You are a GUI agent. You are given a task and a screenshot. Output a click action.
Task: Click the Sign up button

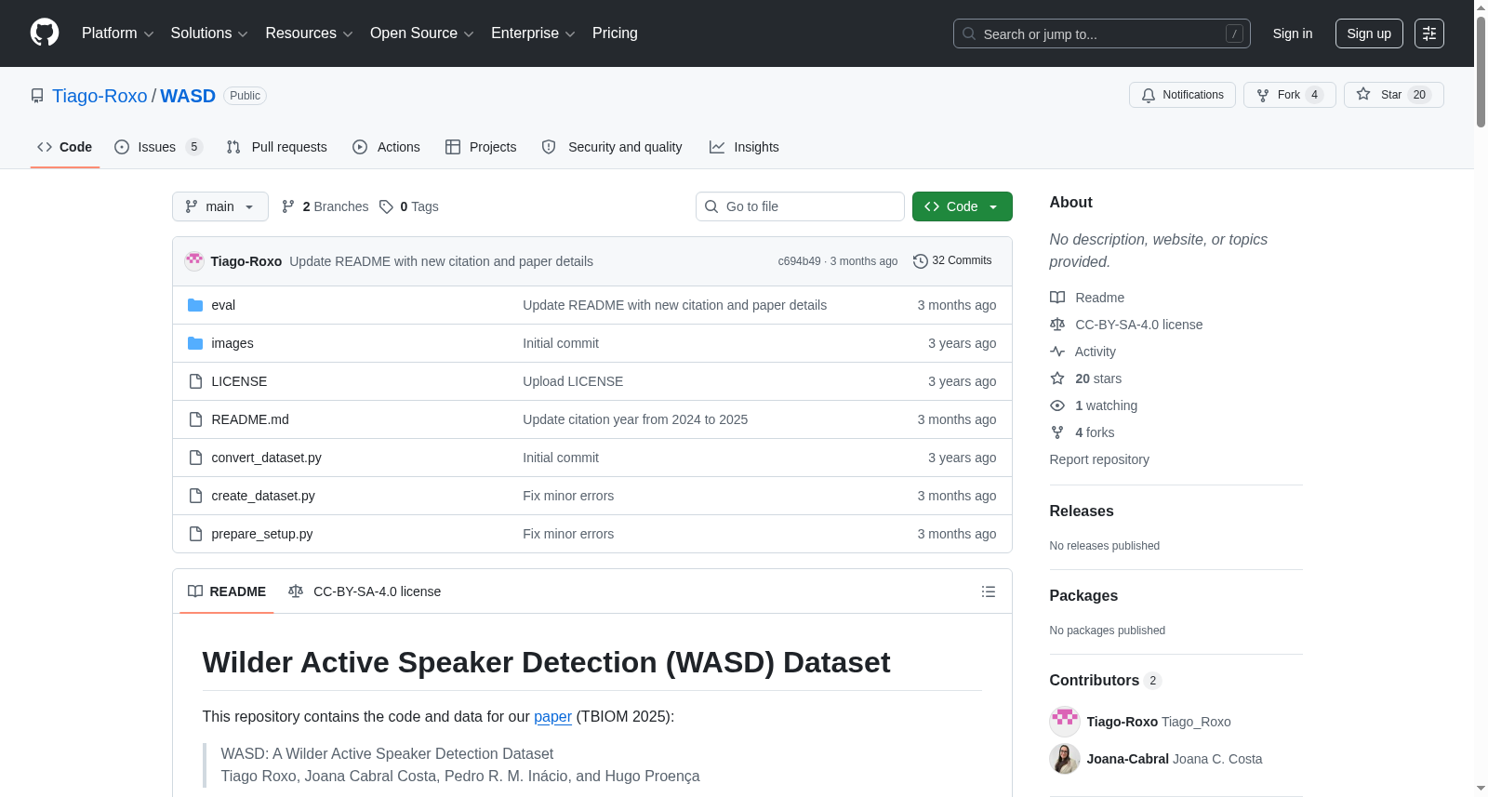point(1369,33)
